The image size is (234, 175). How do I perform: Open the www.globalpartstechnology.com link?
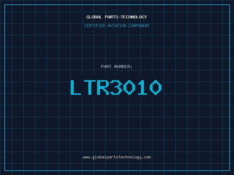click(x=117, y=157)
